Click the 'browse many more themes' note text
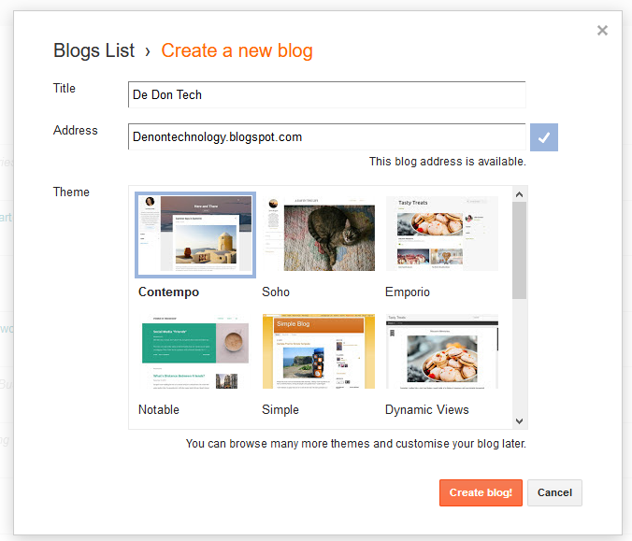632x541 pixels. [356, 444]
